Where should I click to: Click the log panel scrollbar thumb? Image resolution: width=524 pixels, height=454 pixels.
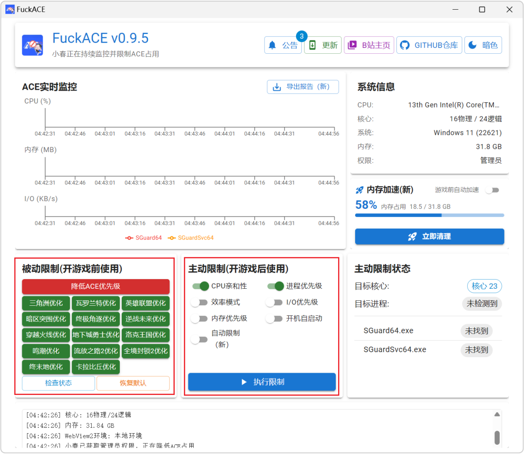497,438
